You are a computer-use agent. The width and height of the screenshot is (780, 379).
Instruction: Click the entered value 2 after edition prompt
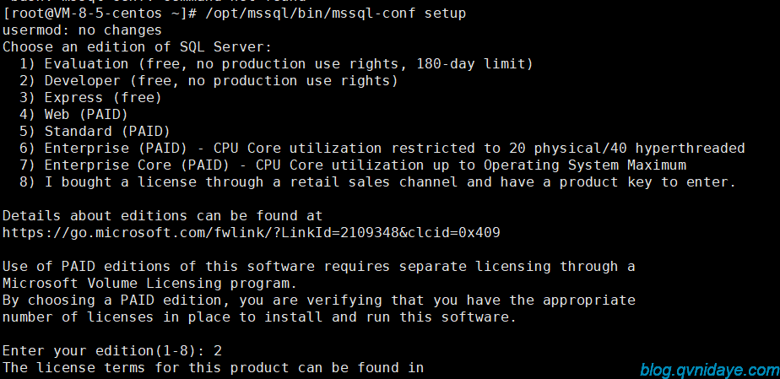[218, 351]
